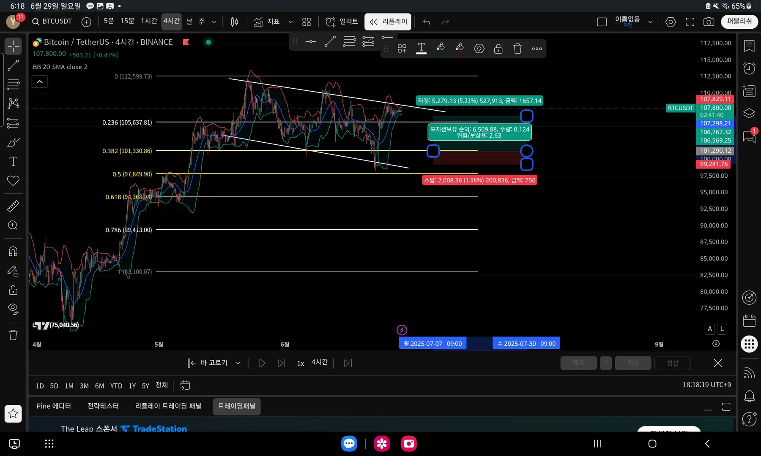This screenshot has width=761, height=456.
Task: Click the trash icon in drawing toolbar
Action: tap(517, 49)
